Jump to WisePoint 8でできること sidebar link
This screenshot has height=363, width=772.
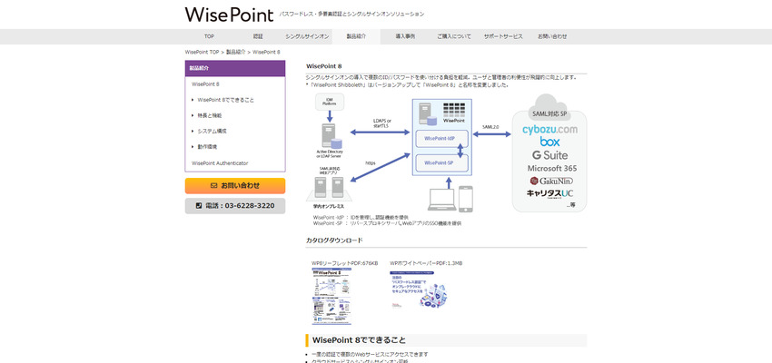[x=225, y=100]
